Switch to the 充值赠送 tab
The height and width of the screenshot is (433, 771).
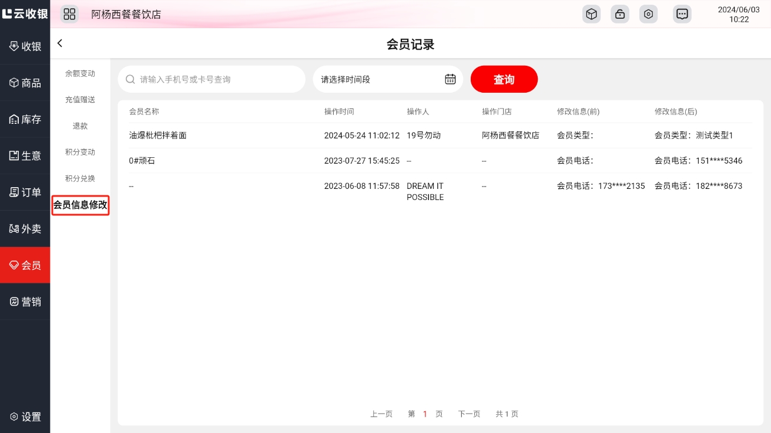tap(80, 100)
